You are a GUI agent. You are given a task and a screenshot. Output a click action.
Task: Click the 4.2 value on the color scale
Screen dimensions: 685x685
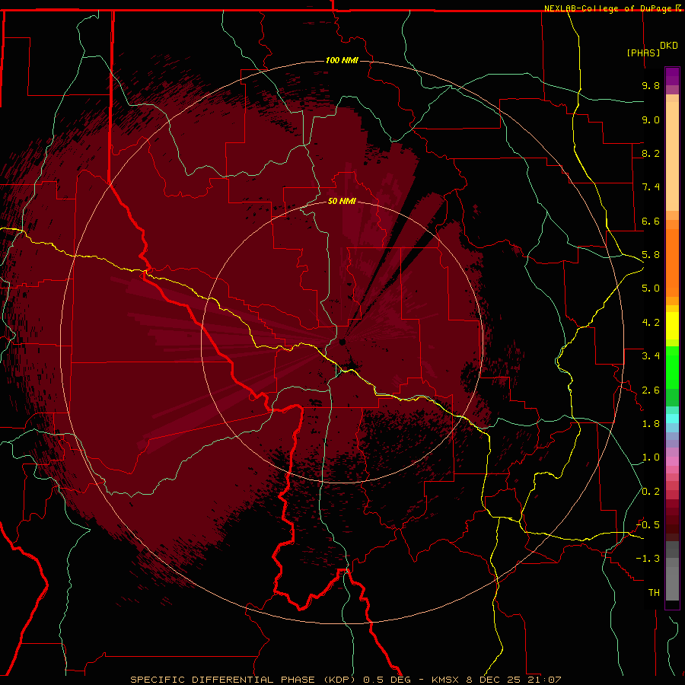(651, 323)
